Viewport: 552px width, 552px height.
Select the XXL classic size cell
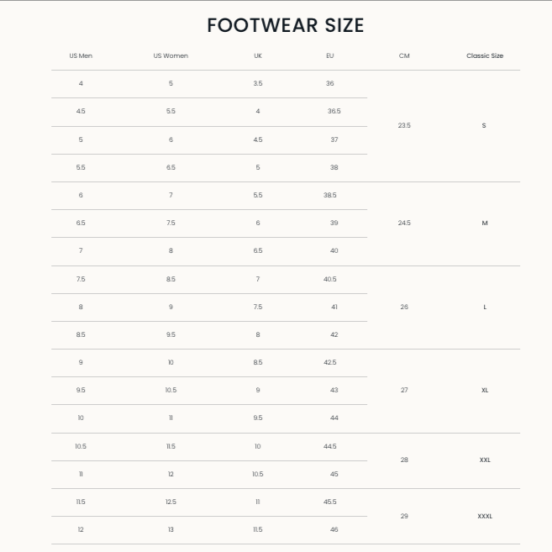[x=485, y=460]
